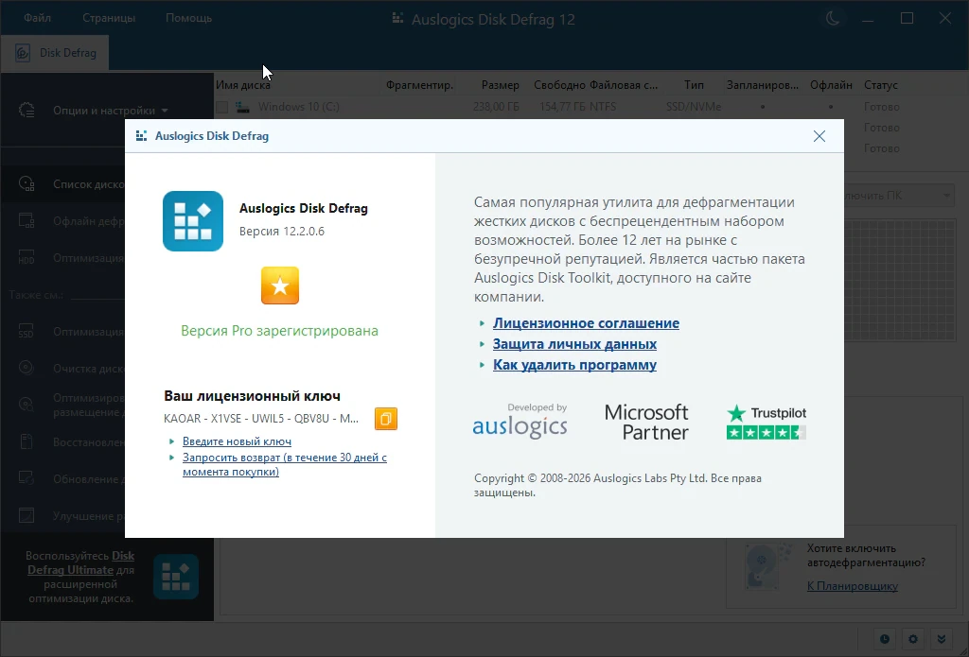Click the double-chevron icon in status bar
This screenshot has height=657, width=969.
click(x=942, y=639)
